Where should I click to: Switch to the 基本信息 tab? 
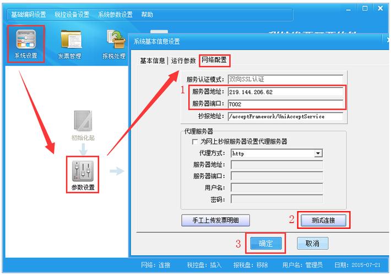[153, 61]
